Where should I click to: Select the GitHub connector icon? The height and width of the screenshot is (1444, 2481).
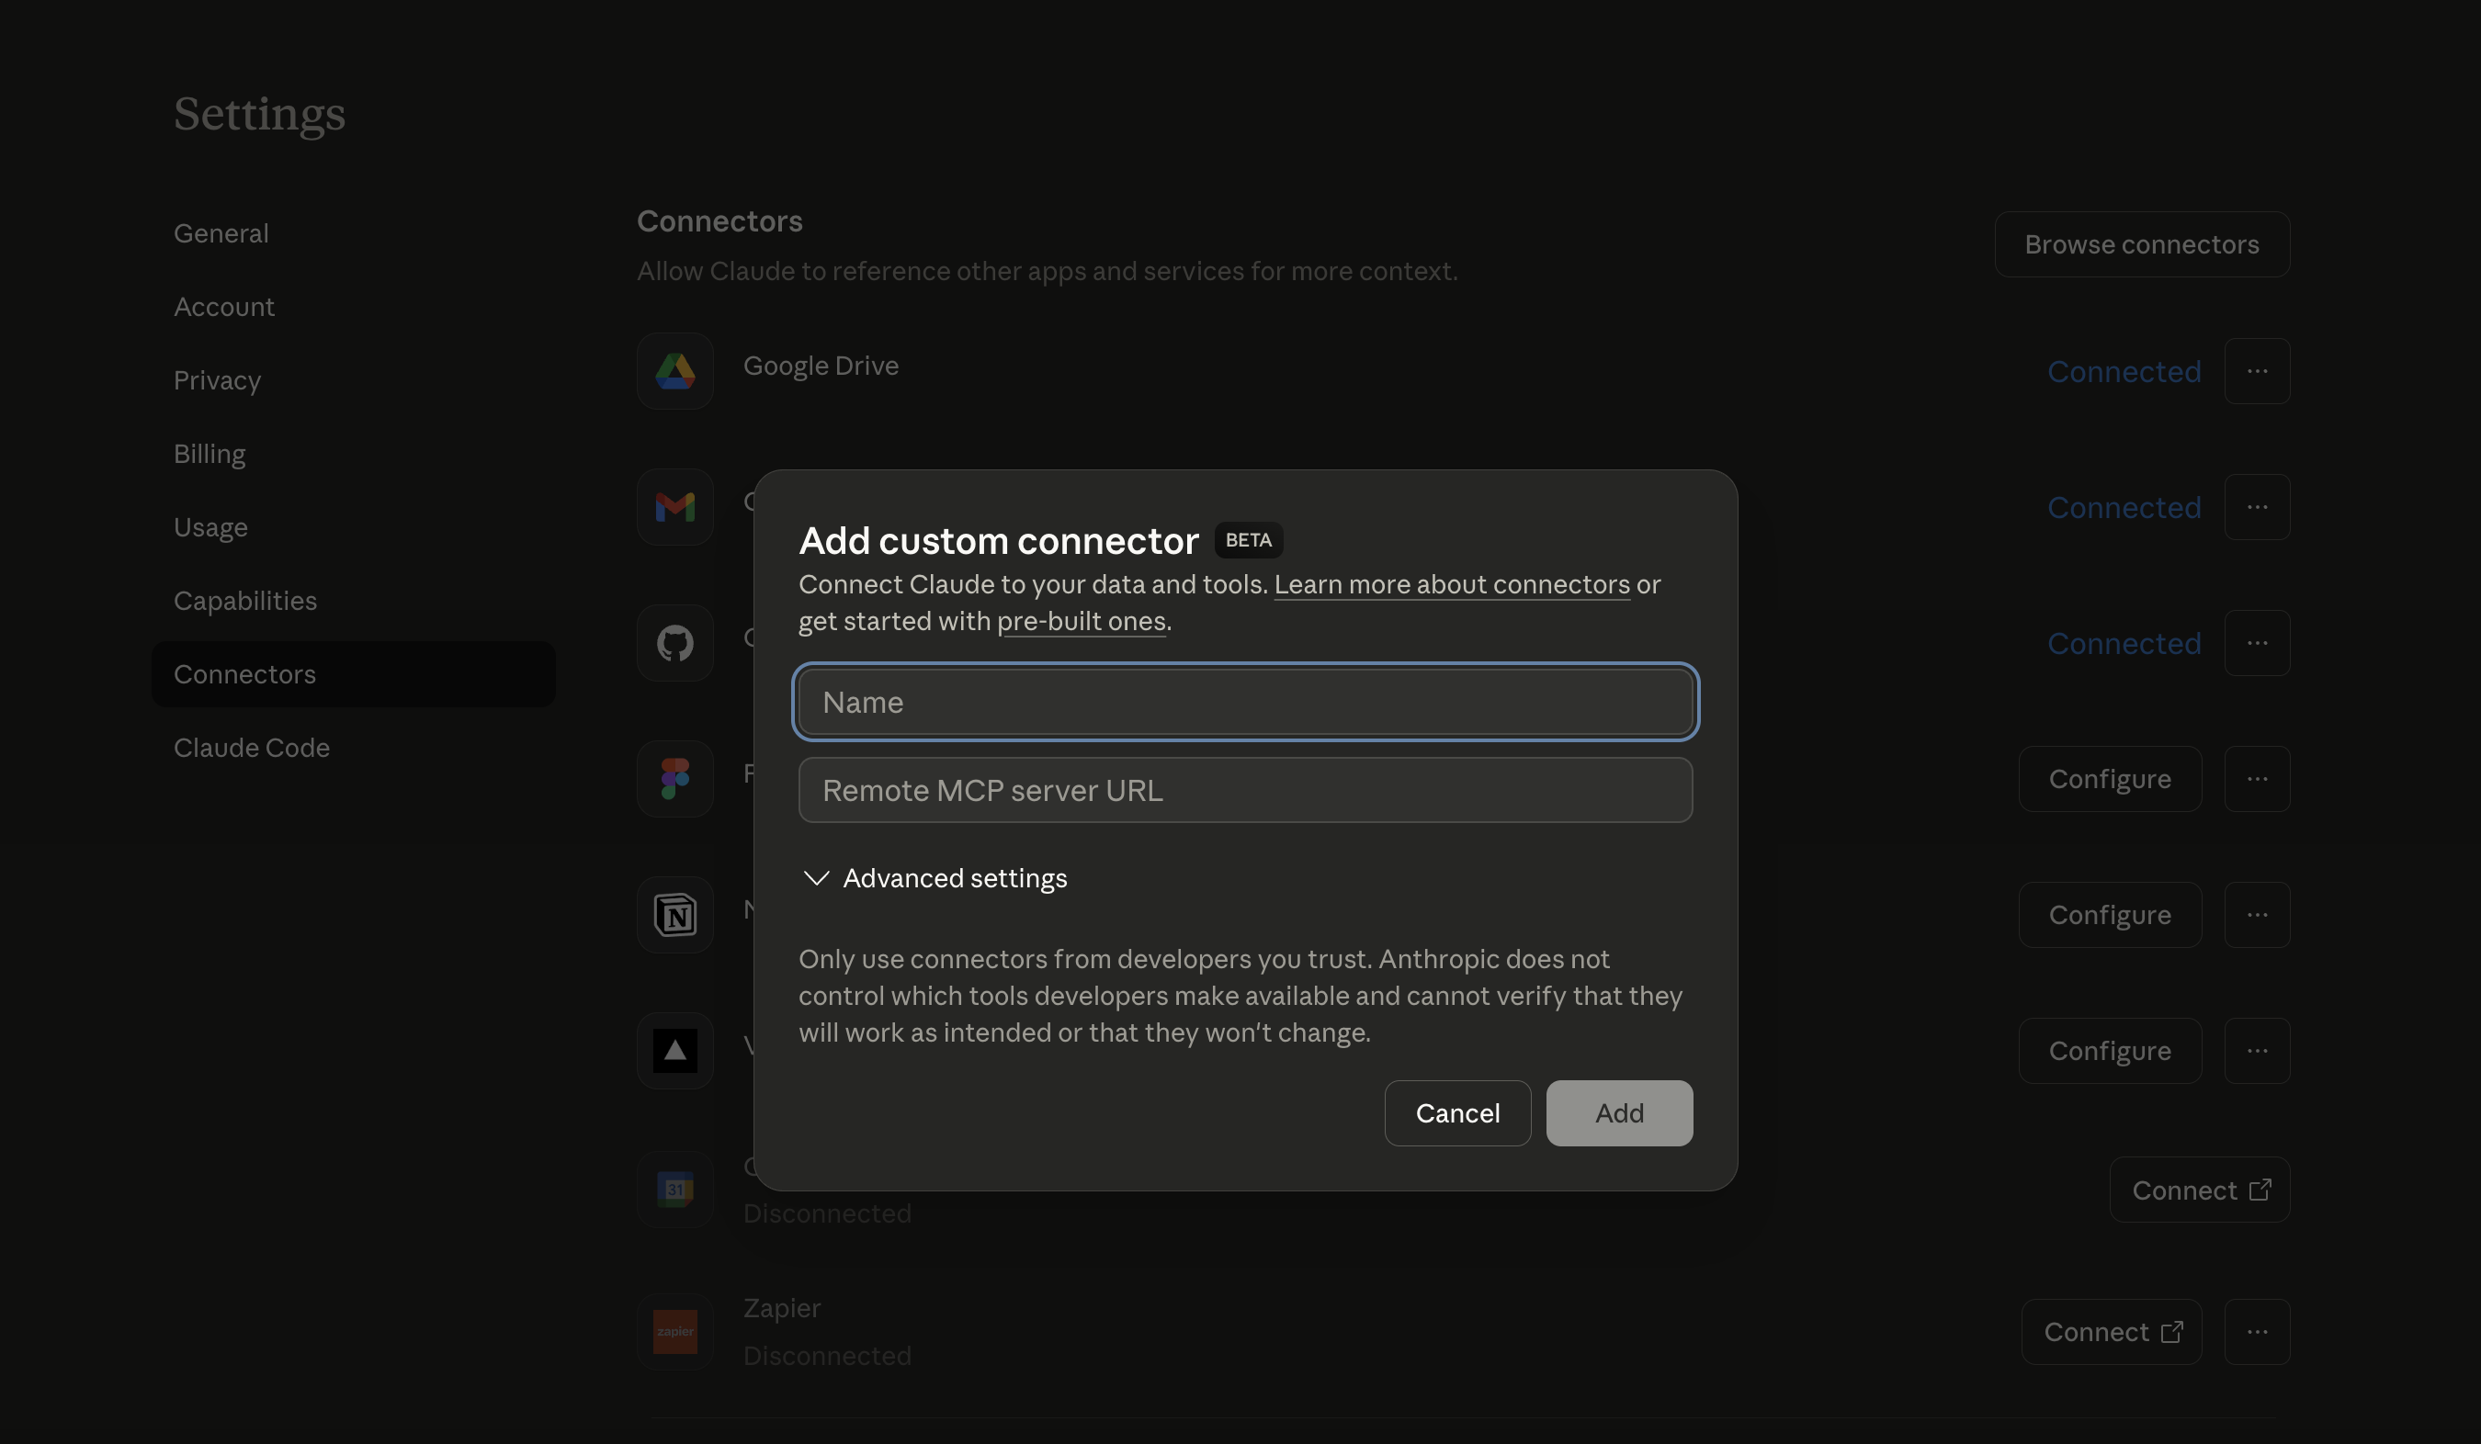674,643
